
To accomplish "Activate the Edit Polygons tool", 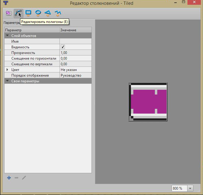I will point(18,13).
